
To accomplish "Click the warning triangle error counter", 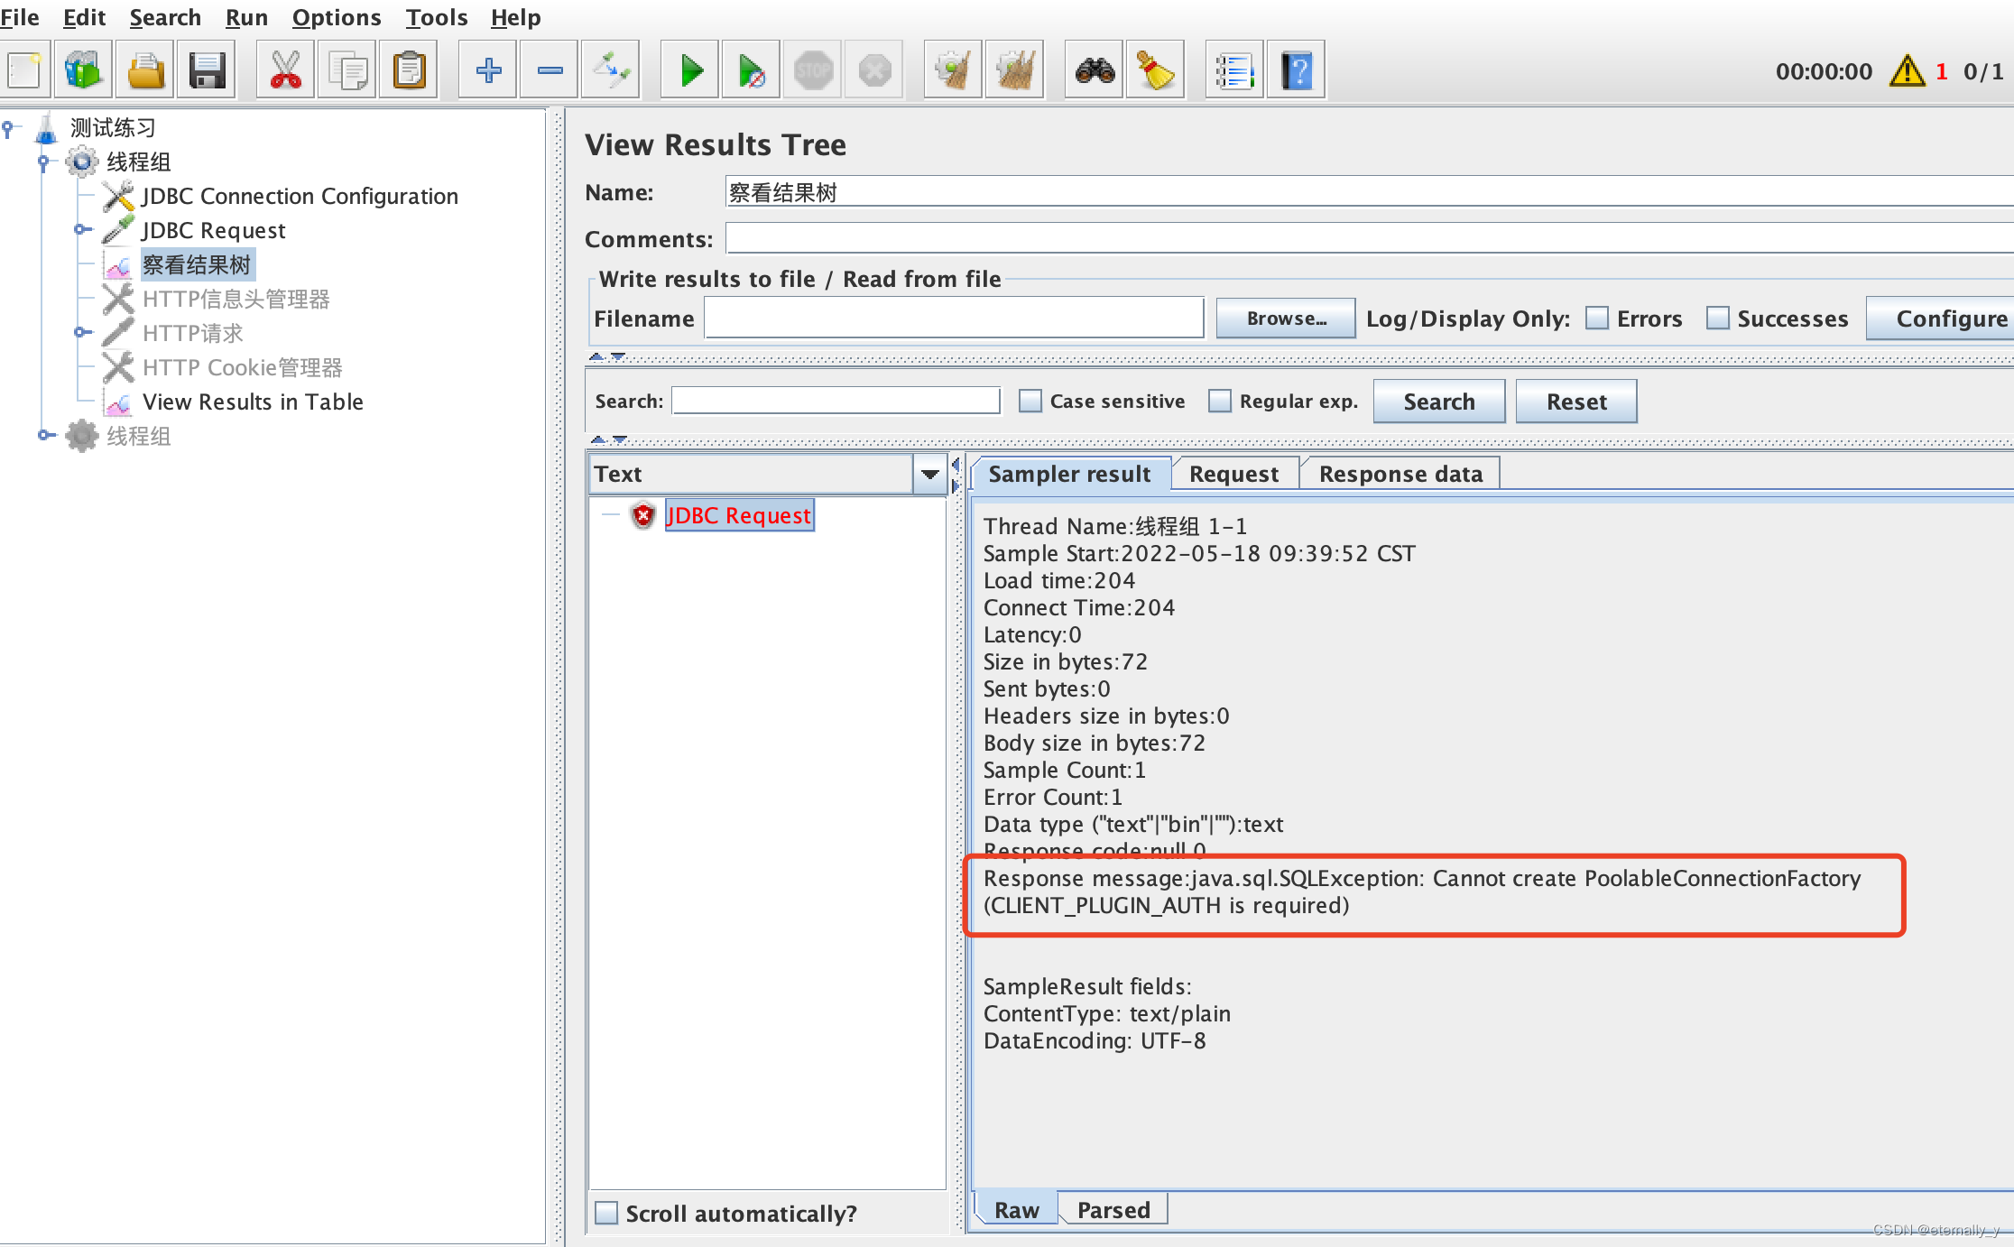I will click(1908, 71).
